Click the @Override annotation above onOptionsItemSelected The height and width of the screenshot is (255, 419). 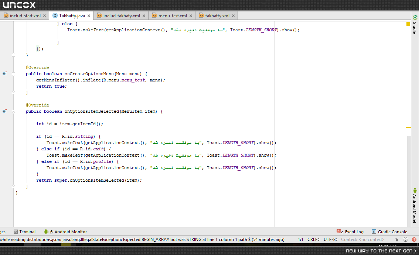click(37, 105)
